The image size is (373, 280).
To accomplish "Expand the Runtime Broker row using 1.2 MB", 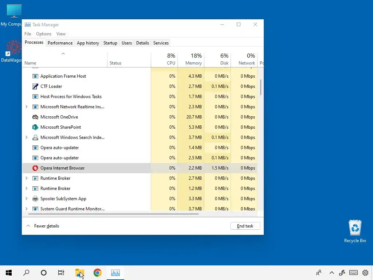I will [26, 188].
